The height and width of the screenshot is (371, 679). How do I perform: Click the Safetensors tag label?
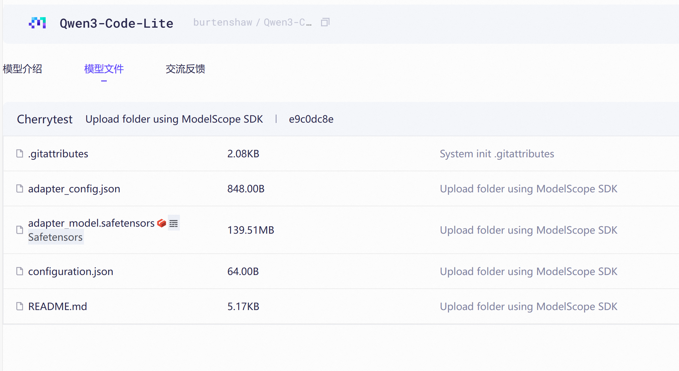pyautogui.click(x=56, y=237)
